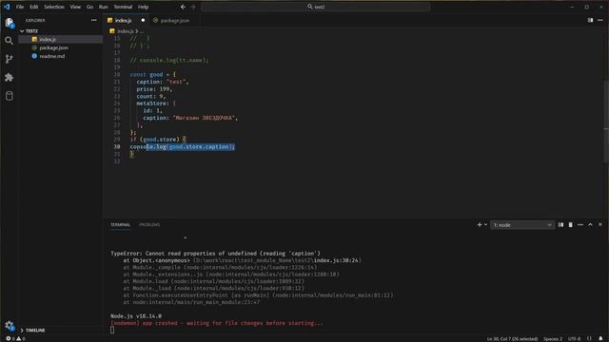Click the index.js:30:24 link in terminal
This screenshot has width=609, height=342.
click(336, 260)
